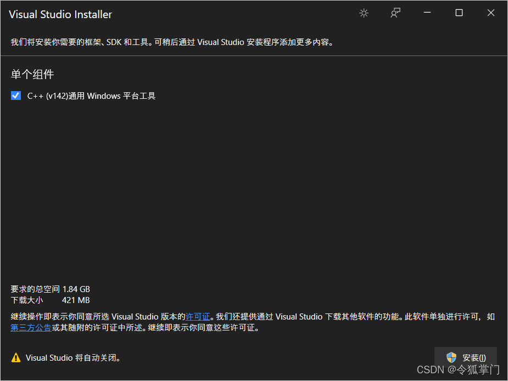508x381 pixels.
Task: Click the 要求的总空间 1.84 GB text
Action: (x=51, y=289)
